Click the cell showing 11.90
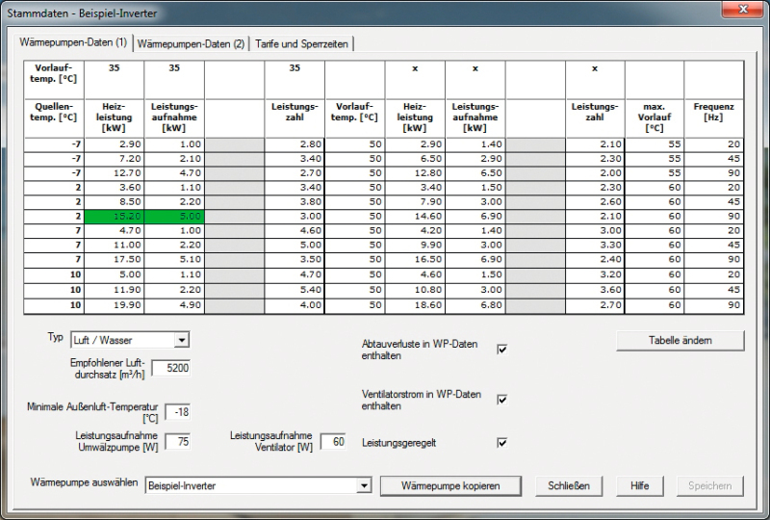 click(114, 290)
